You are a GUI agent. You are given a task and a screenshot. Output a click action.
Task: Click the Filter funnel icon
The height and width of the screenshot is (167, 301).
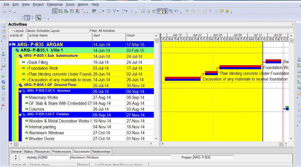[114, 11]
